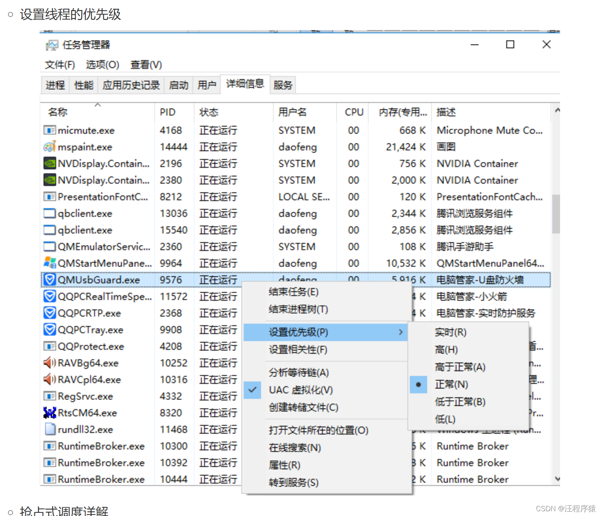
Task: Open the 选项(O) menu
Action: pos(102,64)
